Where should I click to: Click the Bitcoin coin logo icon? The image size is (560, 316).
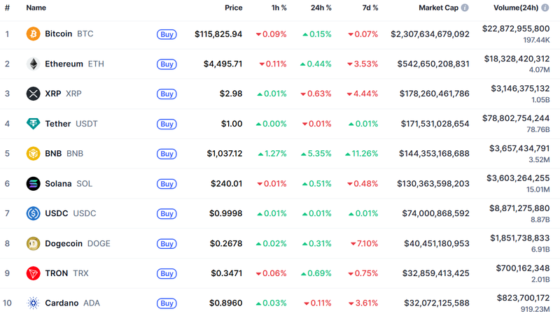coord(33,34)
